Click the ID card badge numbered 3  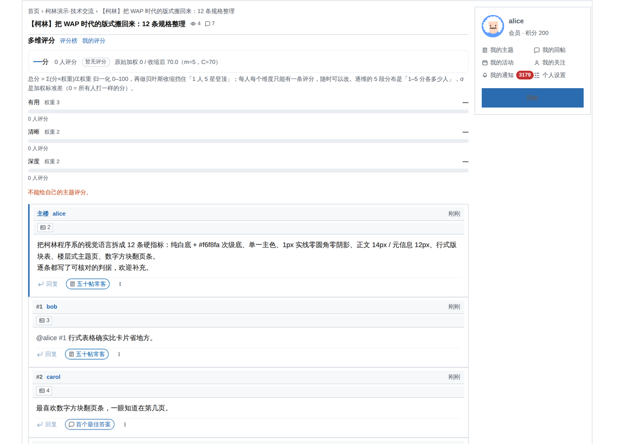pos(44,320)
